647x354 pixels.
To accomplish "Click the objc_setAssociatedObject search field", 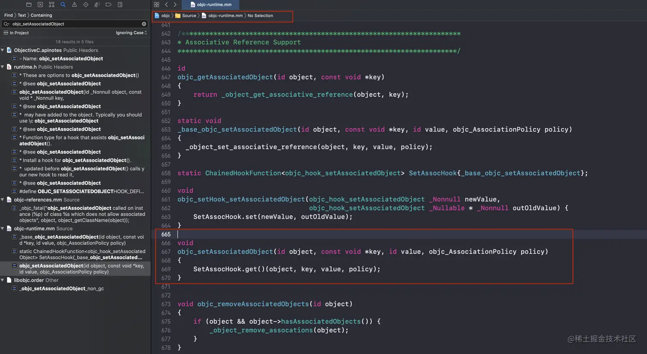I will 75,24.
